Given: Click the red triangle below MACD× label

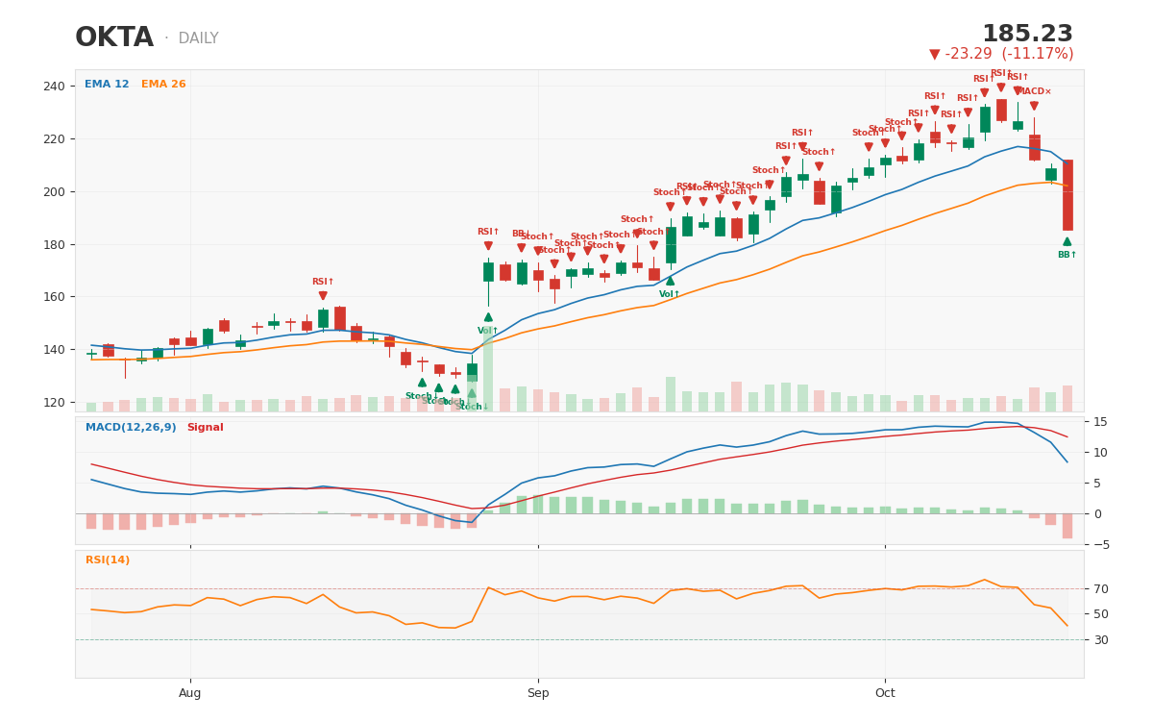Looking at the screenshot, I should [1034, 106].
